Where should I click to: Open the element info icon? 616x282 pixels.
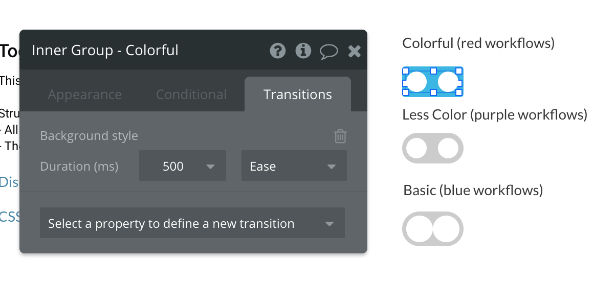tap(303, 51)
